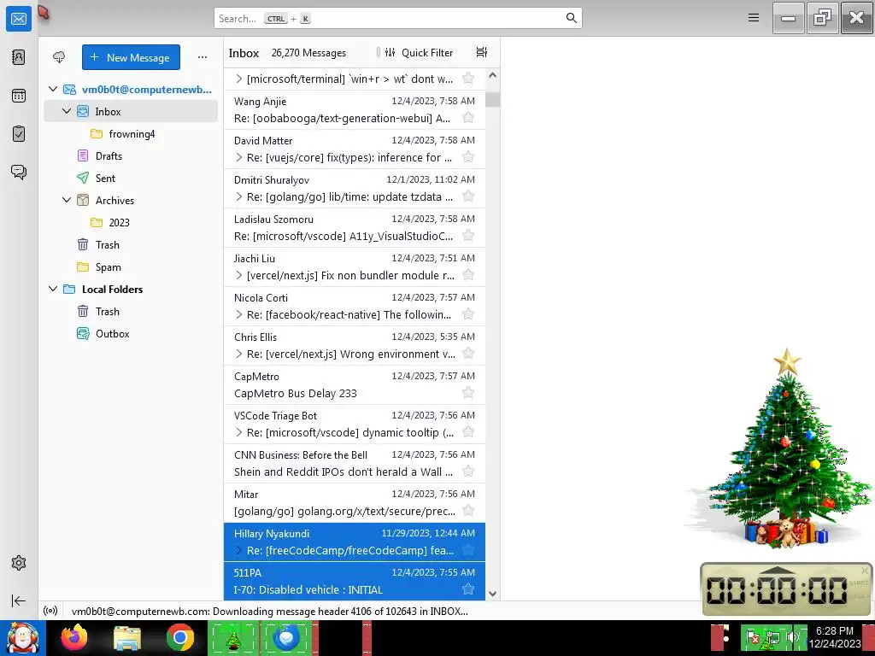Image resolution: width=875 pixels, height=656 pixels.
Task: Click the taskbar volume tray icon
Action: click(792, 637)
